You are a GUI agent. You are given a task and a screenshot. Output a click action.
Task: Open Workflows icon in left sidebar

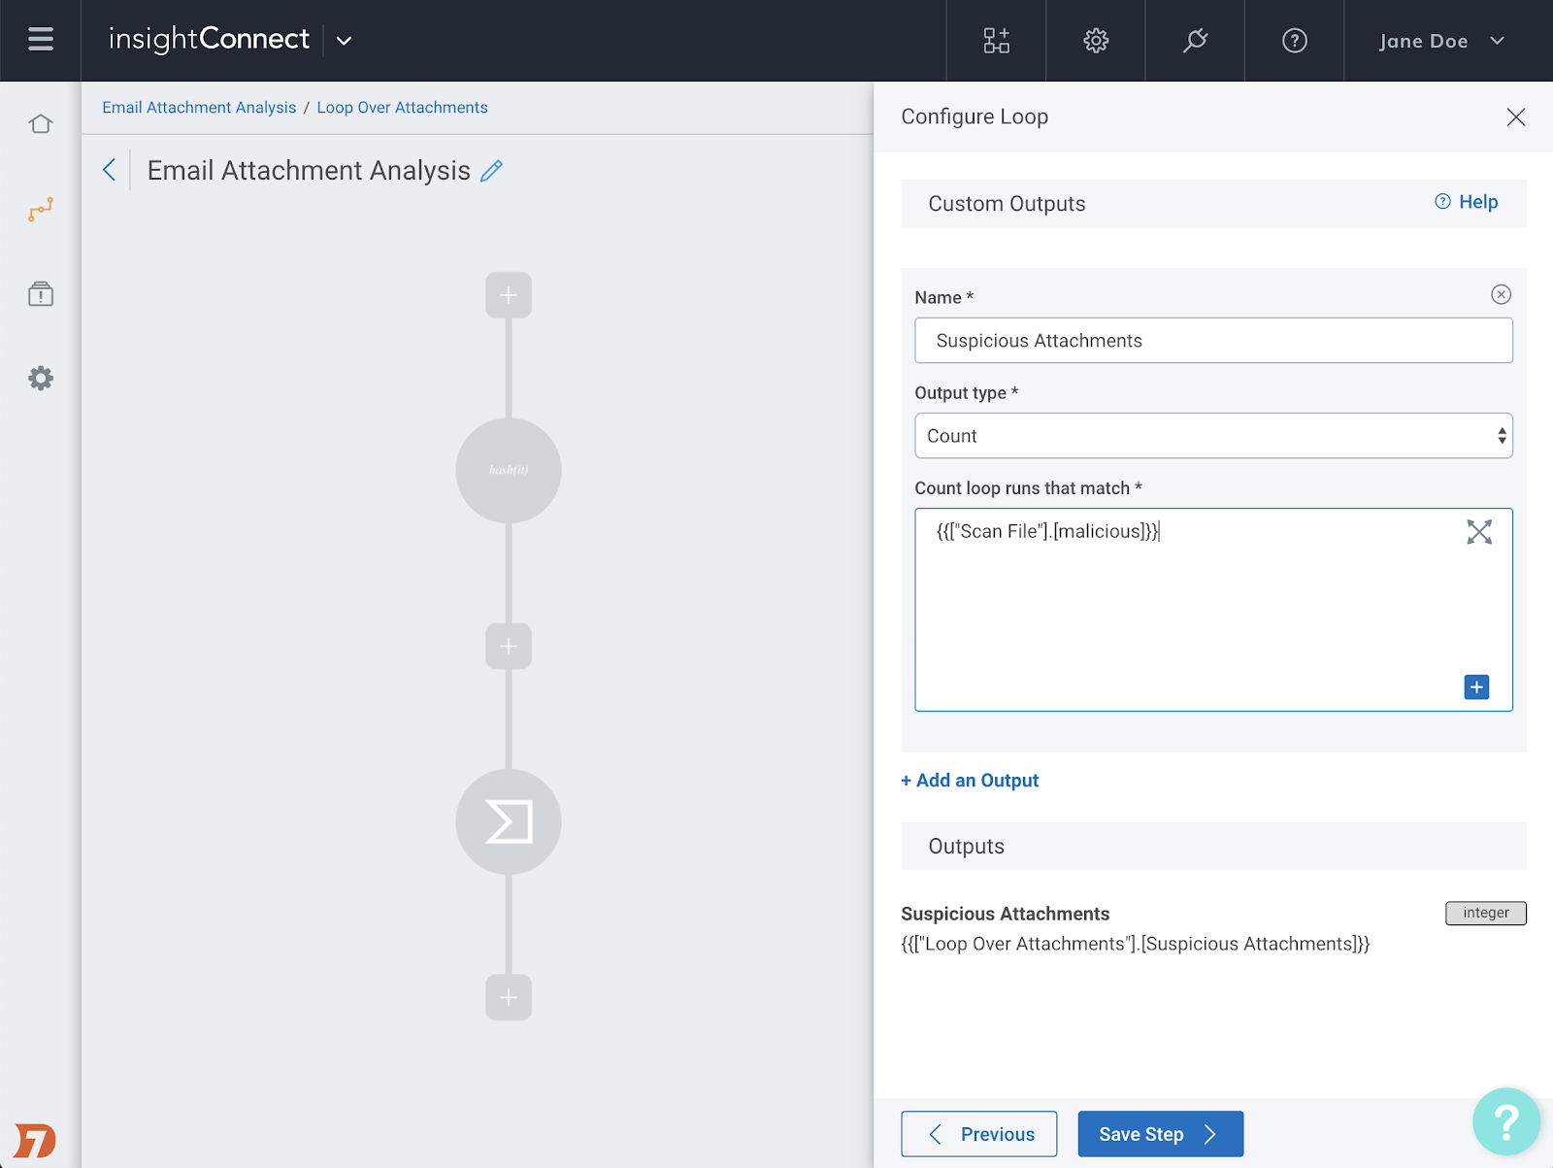41,209
